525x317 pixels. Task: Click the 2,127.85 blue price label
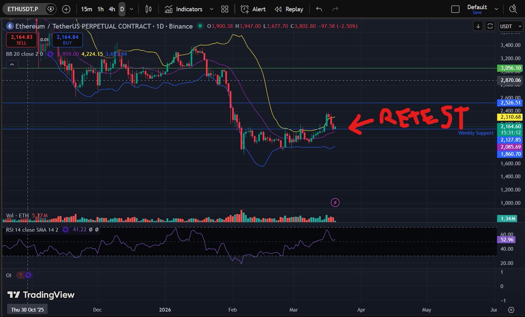point(510,140)
